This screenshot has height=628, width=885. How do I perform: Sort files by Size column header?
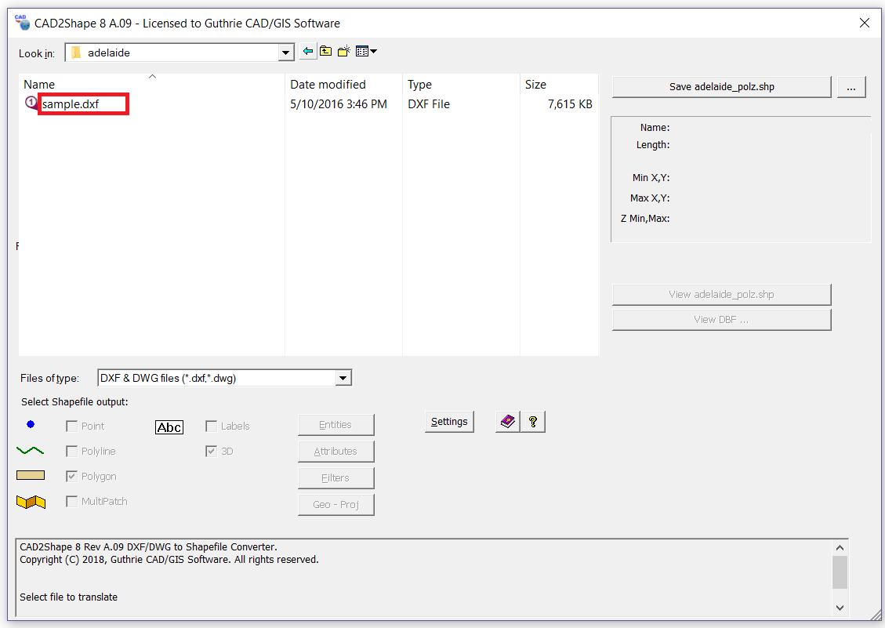(x=536, y=85)
